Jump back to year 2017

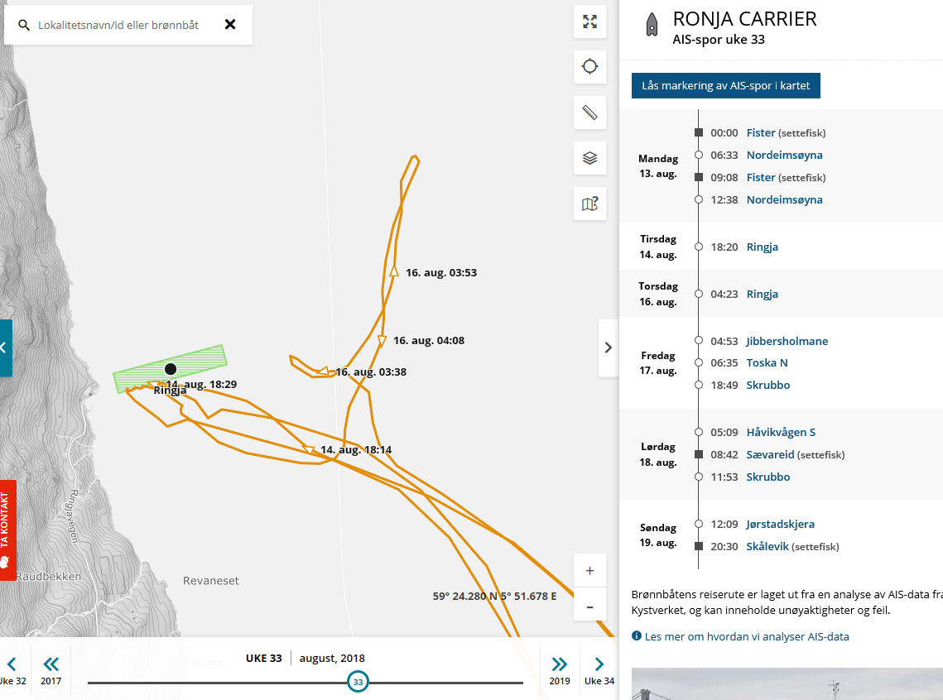(51, 669)
